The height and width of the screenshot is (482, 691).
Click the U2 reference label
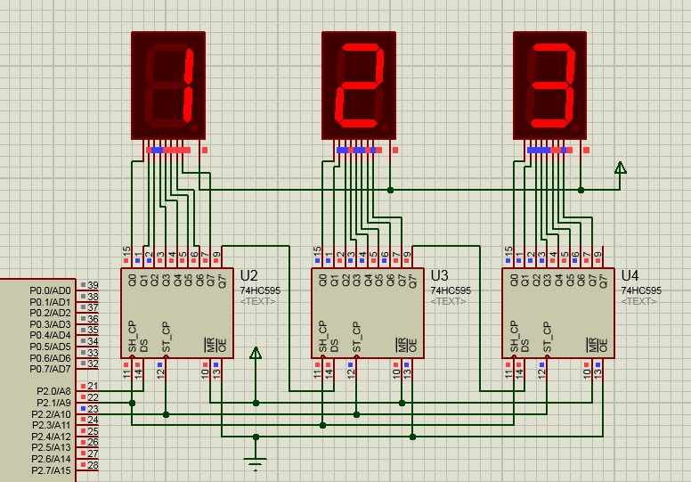[x=248, y=275]
